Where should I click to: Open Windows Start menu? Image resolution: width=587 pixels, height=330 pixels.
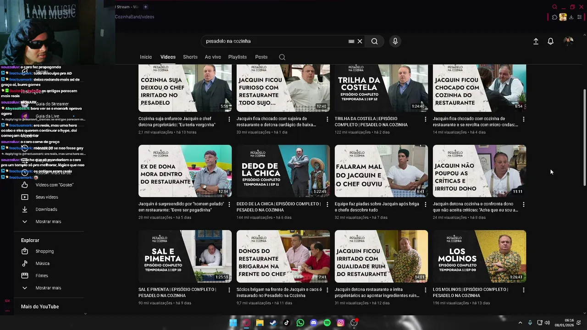click(x=233, y=323)
